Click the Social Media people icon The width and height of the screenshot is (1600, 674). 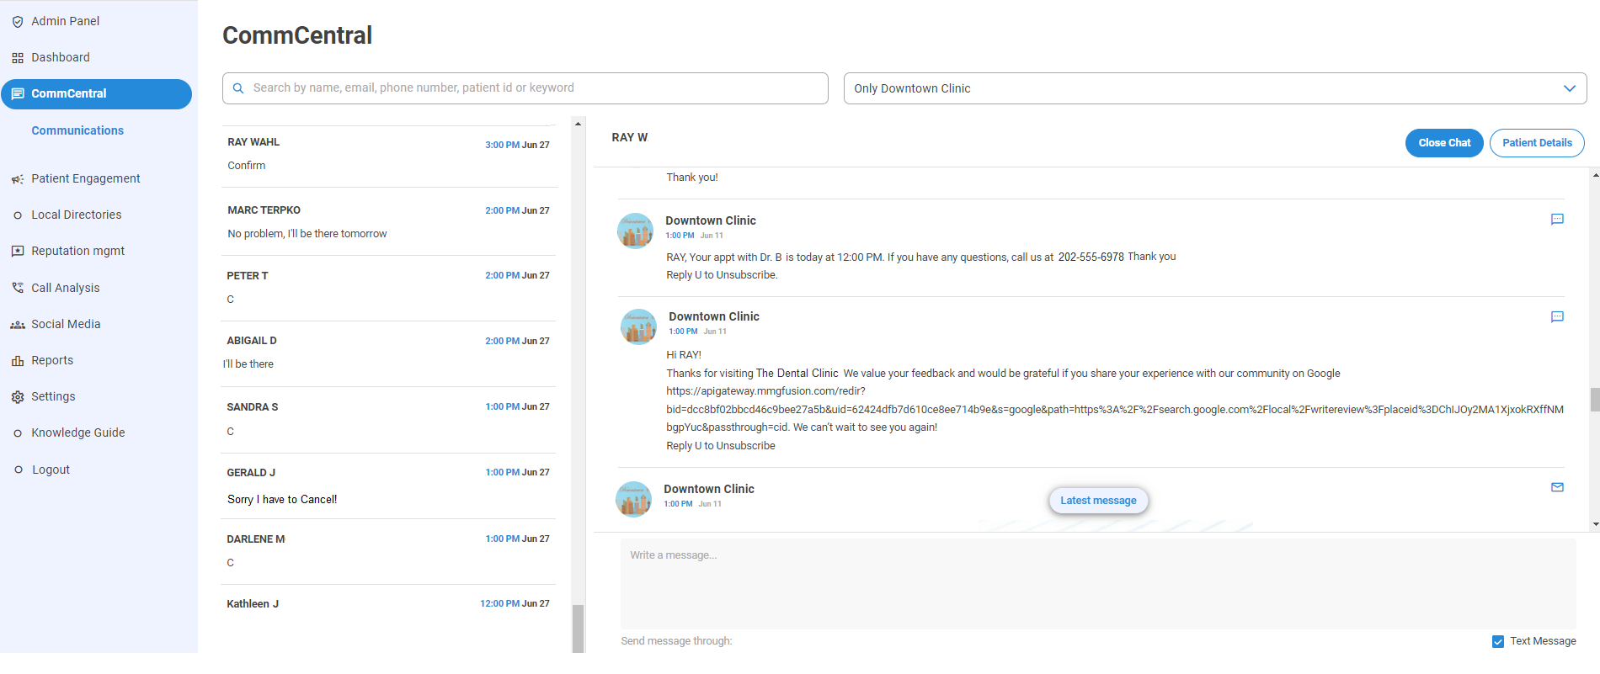pos(18,325)
